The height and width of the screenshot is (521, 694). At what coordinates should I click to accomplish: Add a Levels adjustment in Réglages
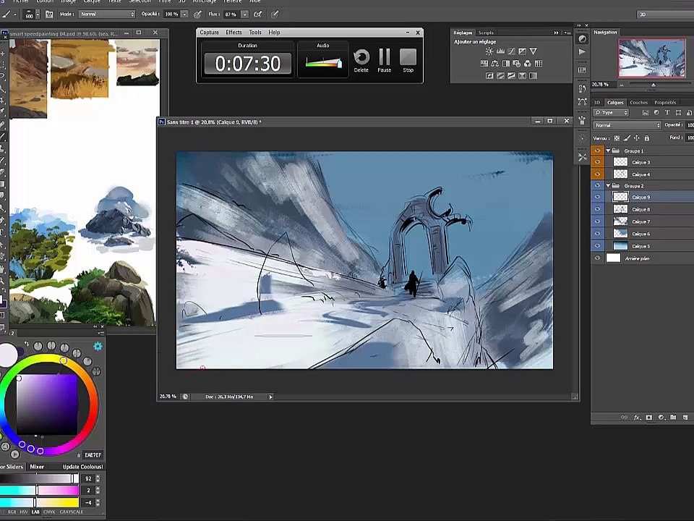pos(500,51)
